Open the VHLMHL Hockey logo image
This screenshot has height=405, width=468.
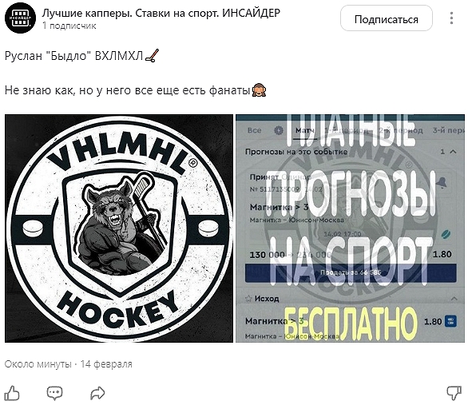pyautogui.click(x=119, y=228)
